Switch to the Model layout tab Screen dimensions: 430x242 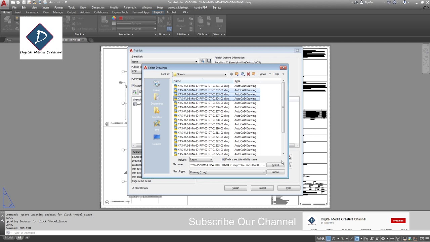pyautogui.click(x=9, y=238)
